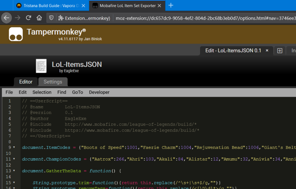Click the address bar URL field
This screenshot has height=189, width=296.
(x=205, y=18)
